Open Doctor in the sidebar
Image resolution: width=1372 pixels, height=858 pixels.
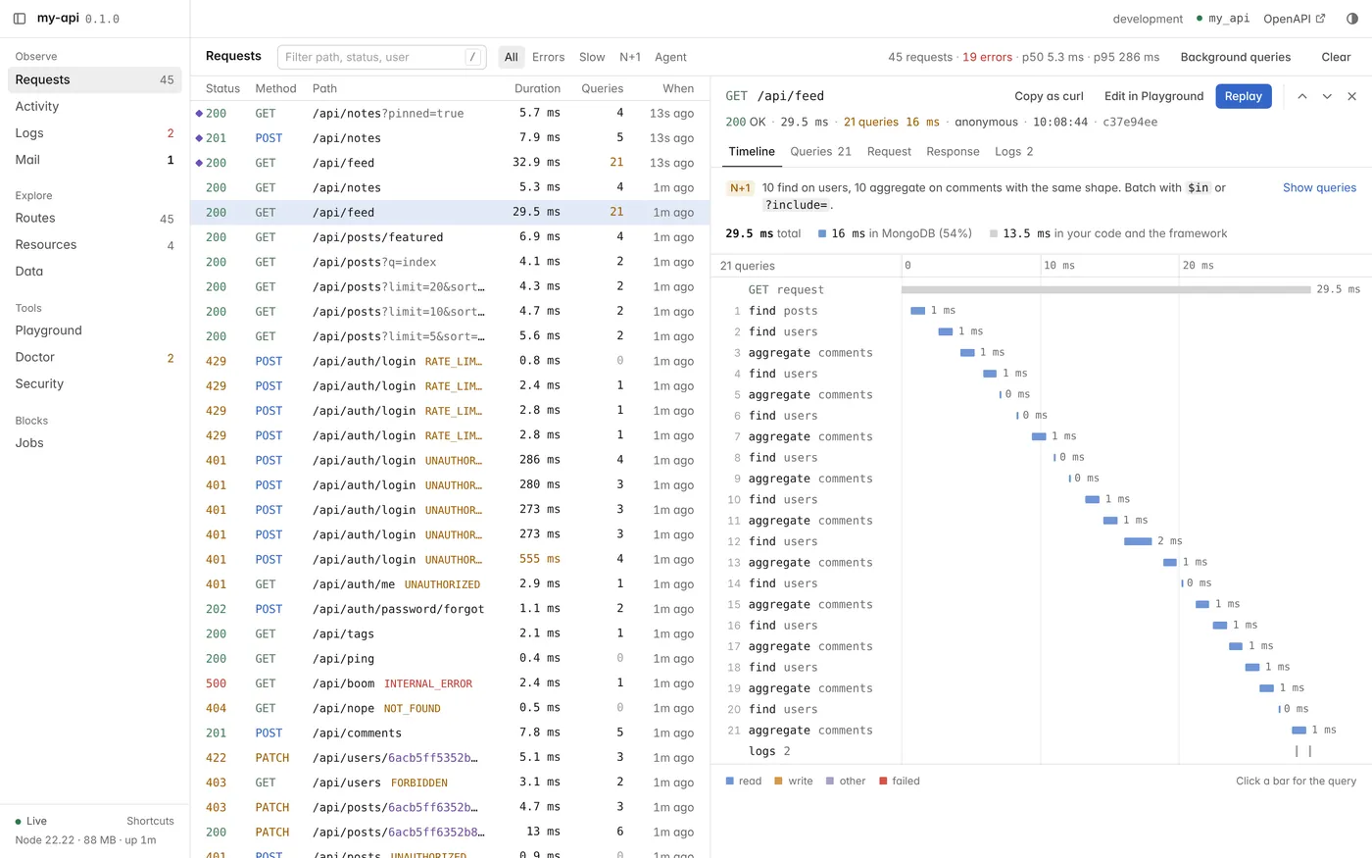[x=95, y=357]
